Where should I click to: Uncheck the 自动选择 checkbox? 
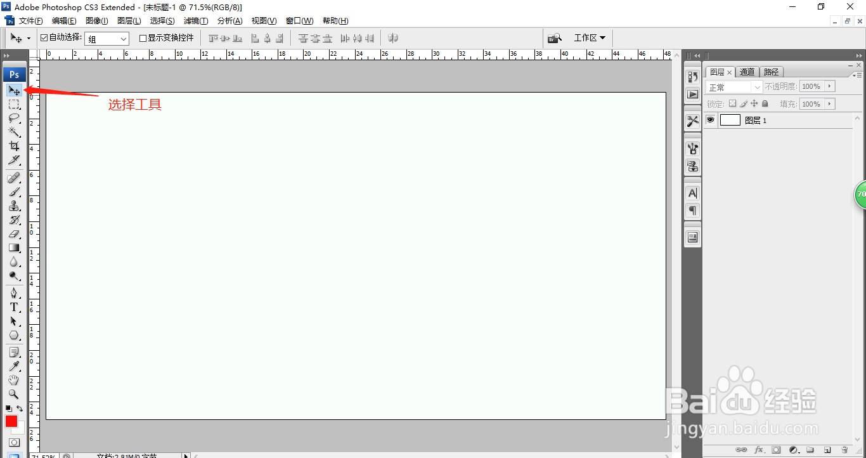coord(44,38)
